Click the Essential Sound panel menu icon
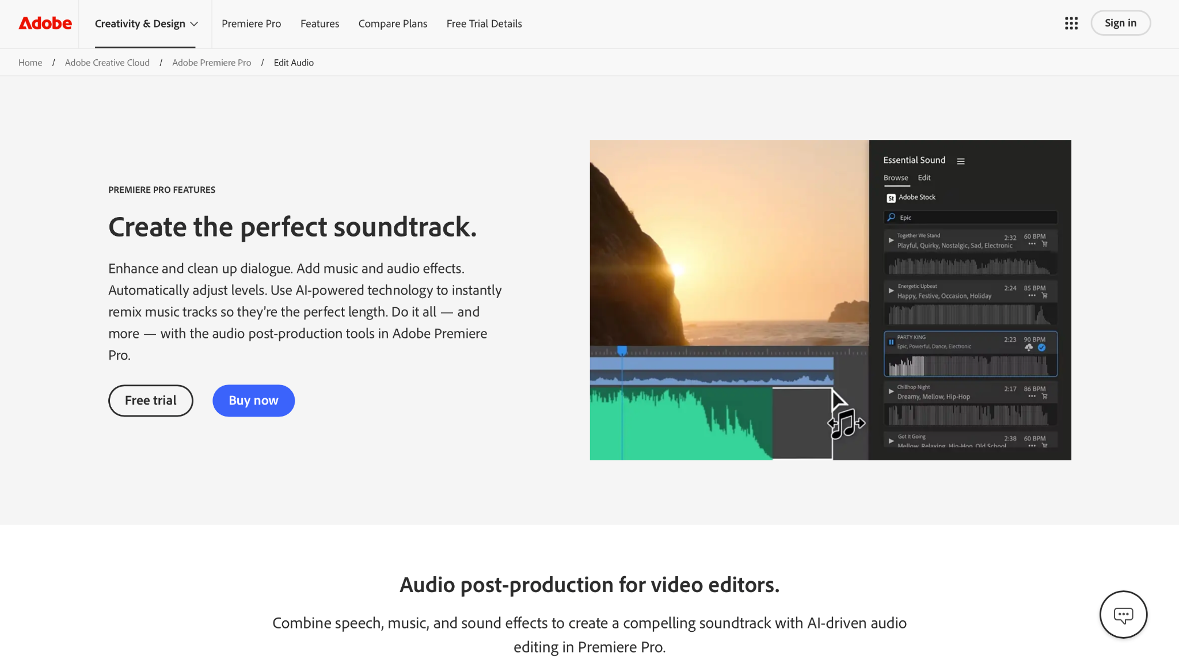This screenshot has width=1179, height=671. [961, 161]
